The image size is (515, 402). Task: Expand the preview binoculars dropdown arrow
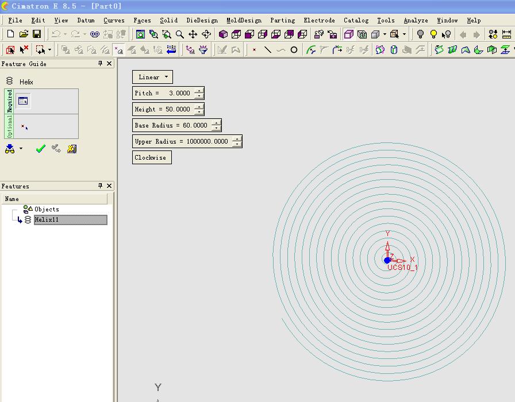click(21, 149)
